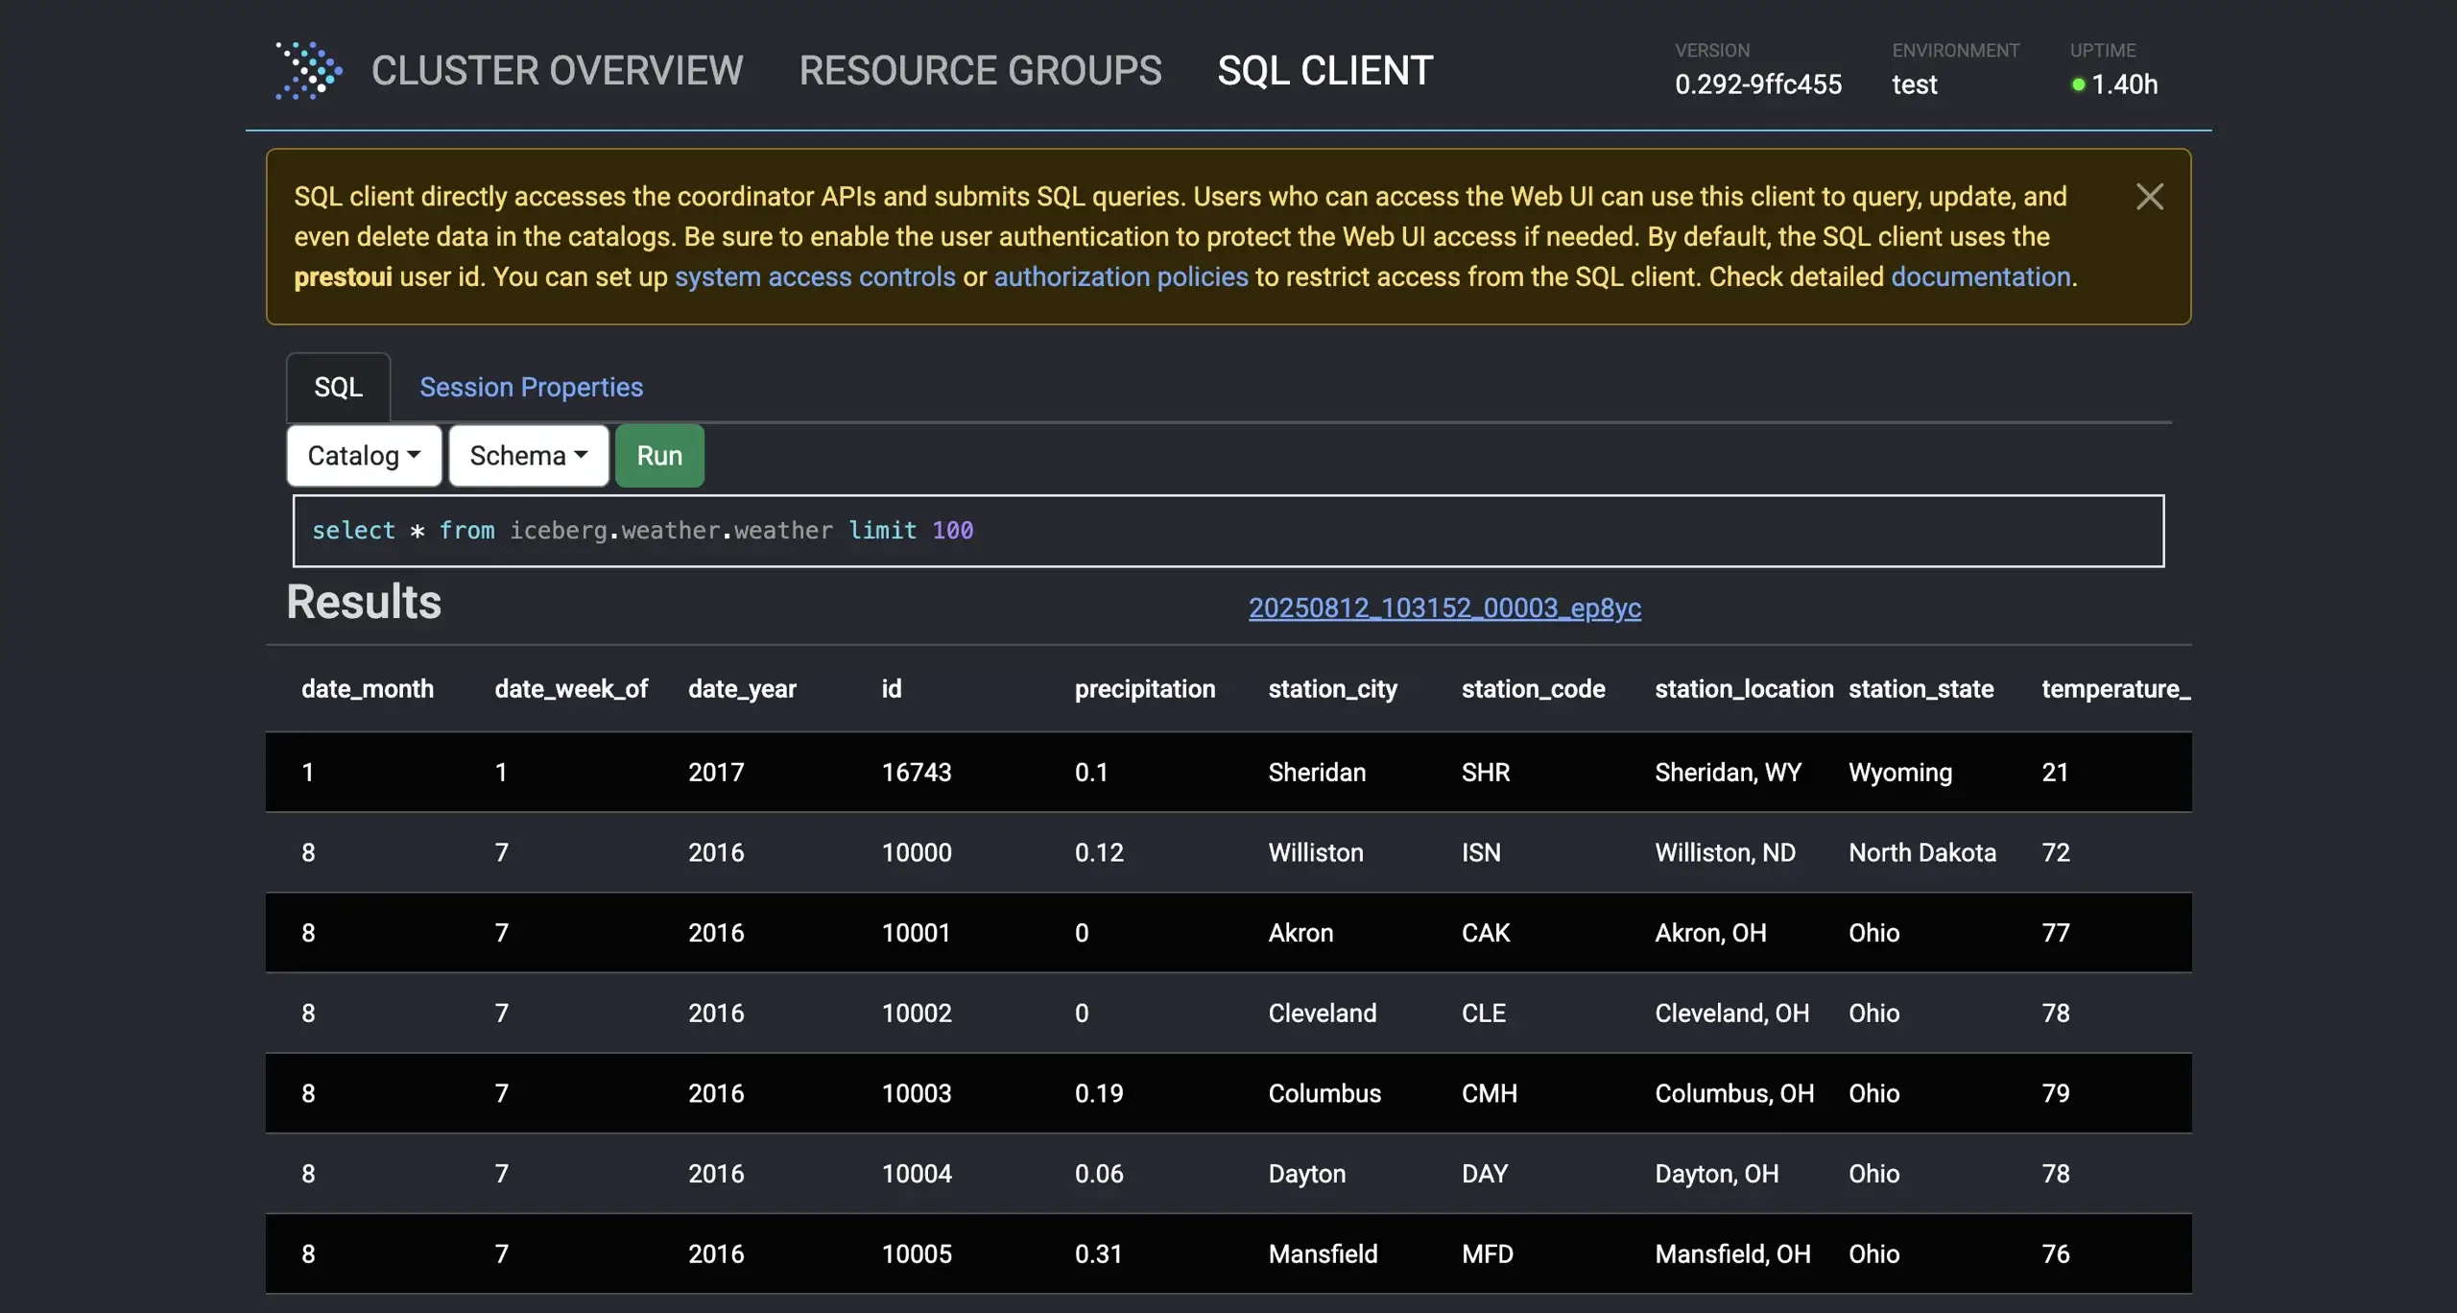Select the Sheridan row in results
The width and height of the screenshot is (2457, 1313).
tap(1316, 773)
